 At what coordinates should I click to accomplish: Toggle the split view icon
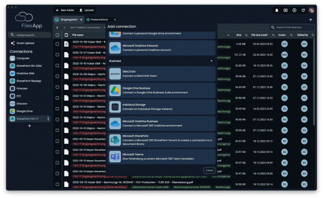[x=286, y=10]
